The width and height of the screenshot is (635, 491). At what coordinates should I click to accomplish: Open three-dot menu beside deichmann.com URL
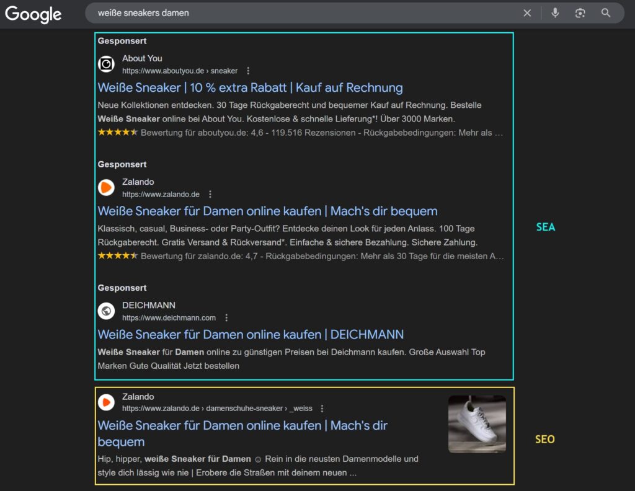(x=226, y=317)
